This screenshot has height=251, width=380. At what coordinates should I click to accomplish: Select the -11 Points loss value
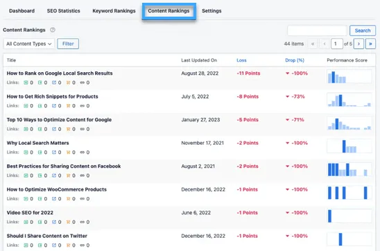tap(248, 73)
